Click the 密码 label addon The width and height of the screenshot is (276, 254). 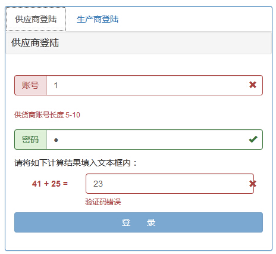point(30,140)
